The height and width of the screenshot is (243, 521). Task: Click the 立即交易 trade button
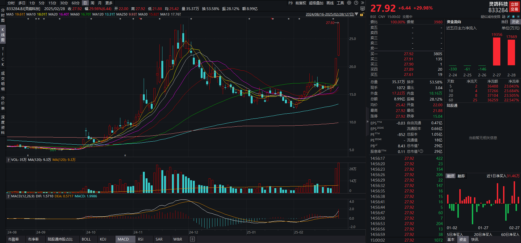tap(514, 7)
